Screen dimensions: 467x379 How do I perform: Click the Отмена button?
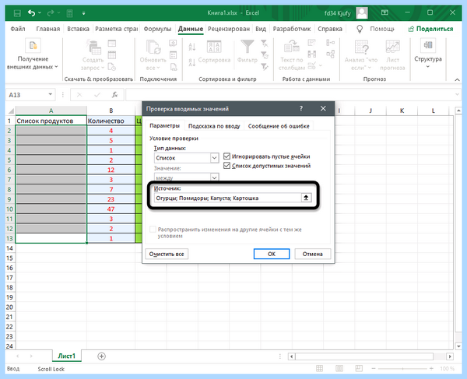point(312,254)
